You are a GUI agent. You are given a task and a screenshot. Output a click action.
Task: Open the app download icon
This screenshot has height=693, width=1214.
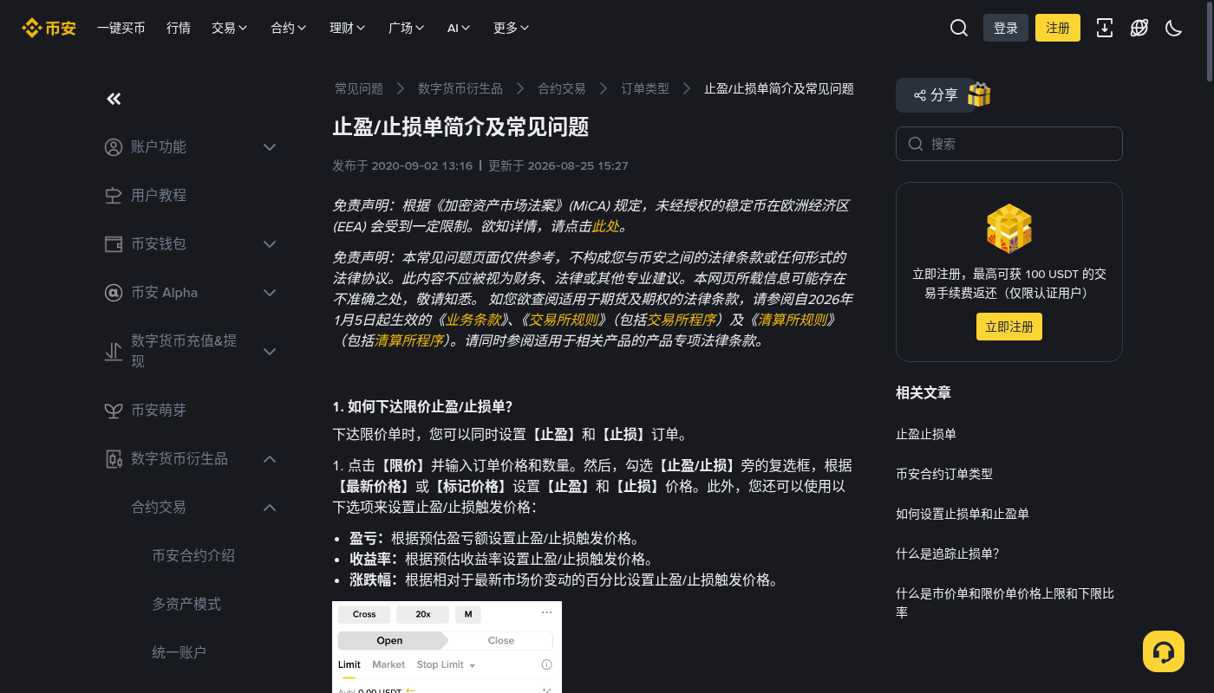click(x=1105, y=28)
